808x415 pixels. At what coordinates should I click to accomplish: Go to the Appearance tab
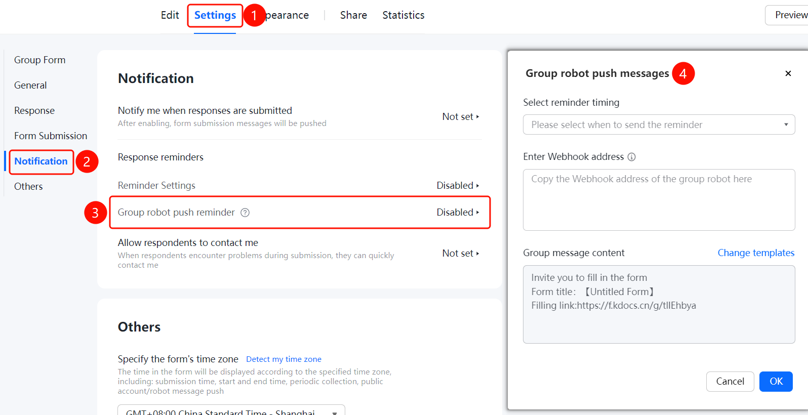coord(287,15)
